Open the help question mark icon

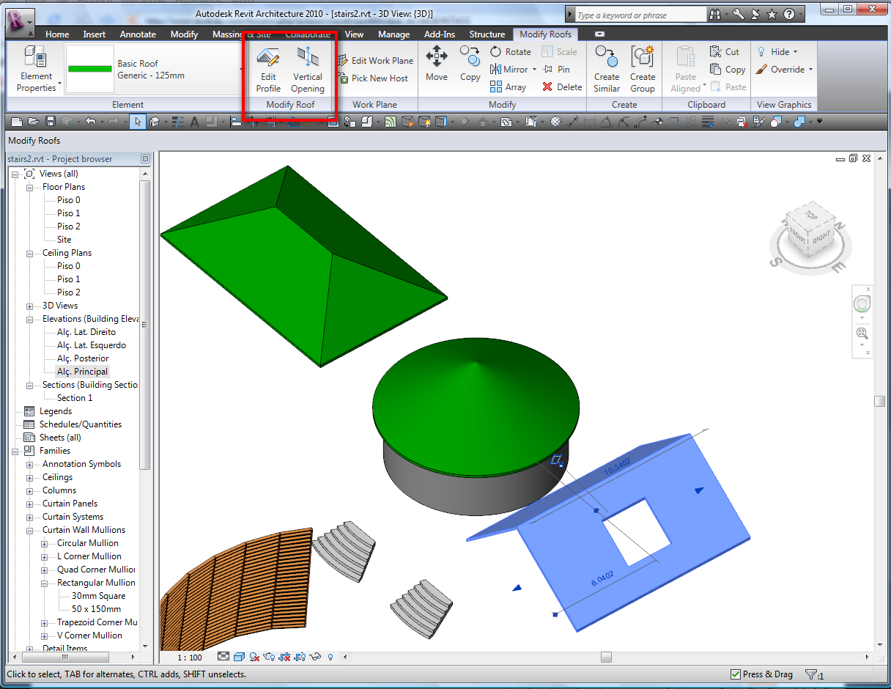tap(789, 15)
